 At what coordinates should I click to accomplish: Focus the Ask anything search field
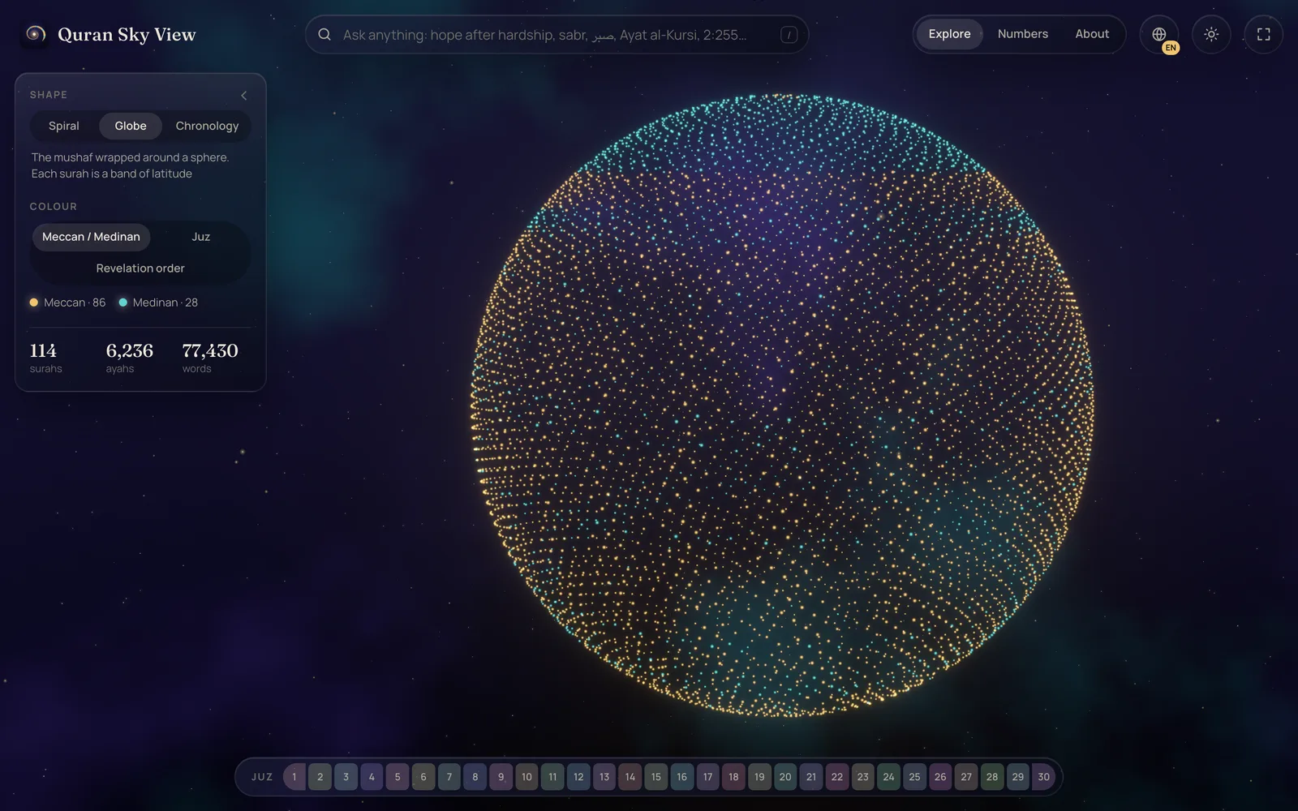(557, 35)
